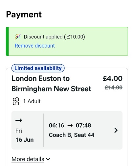Image resolution: width=134 pixels, height=166 pixels.
Task: Open journey details with the right chevron
Action: coord(116,130)
